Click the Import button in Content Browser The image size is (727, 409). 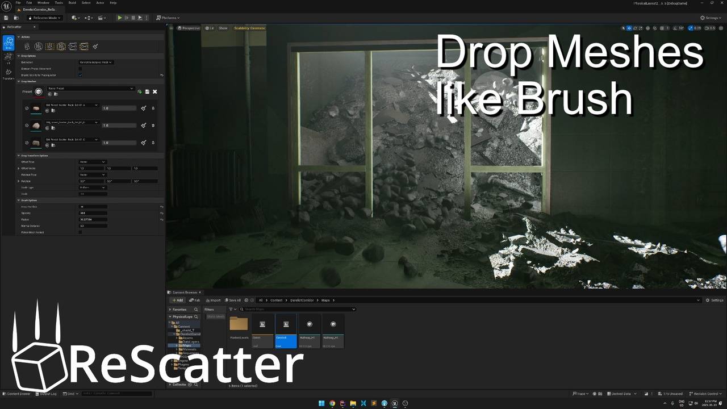click(214, 300)
